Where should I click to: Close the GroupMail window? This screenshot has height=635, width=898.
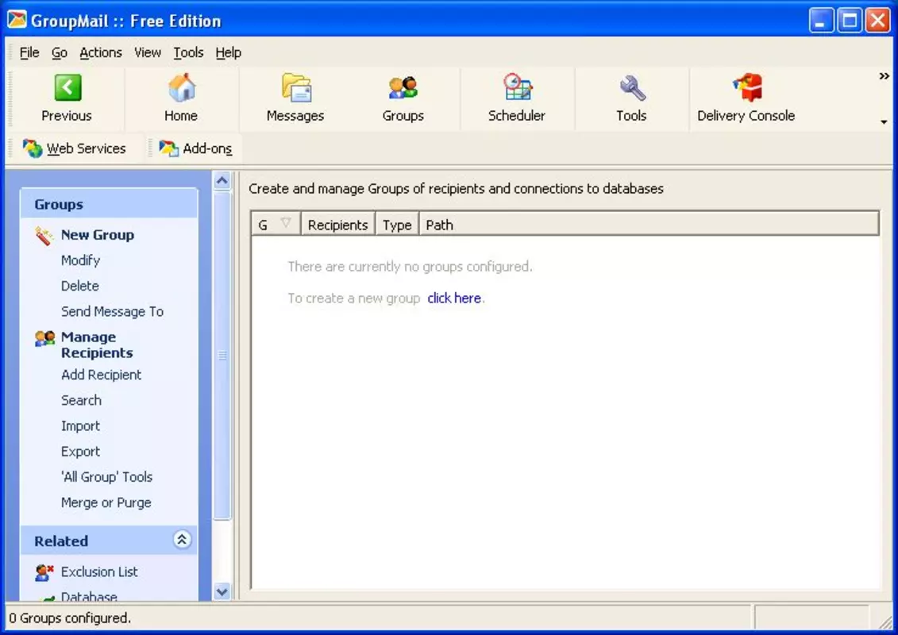pos(878,21)
